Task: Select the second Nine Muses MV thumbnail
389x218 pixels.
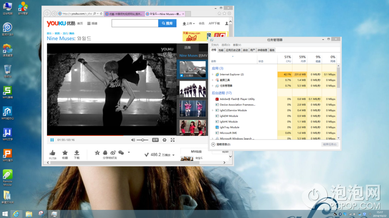Action: [193, 89]
